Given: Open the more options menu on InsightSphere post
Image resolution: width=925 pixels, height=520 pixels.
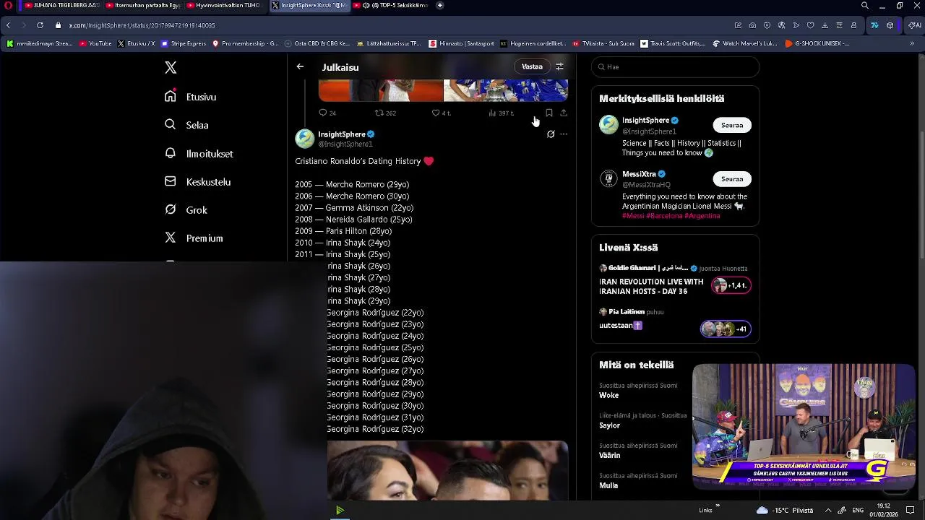Looking at the screenshot, I should pyautogui.click(x=564, y=134).
